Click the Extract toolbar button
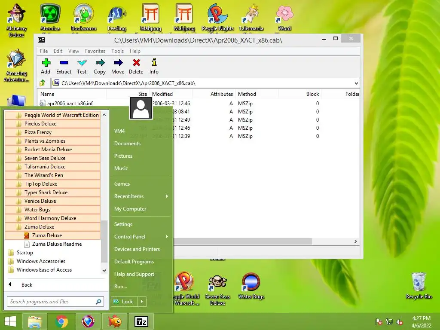This screenshot has height=330, width=440. coord(64,67)
